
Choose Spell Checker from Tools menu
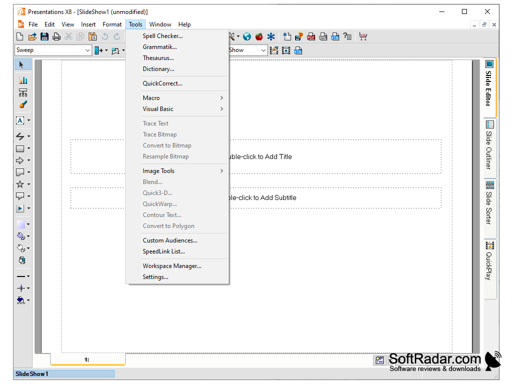point(162,35)
